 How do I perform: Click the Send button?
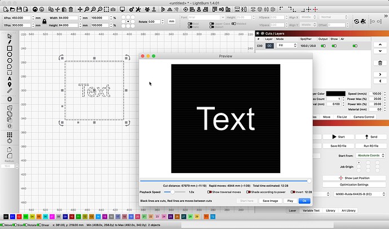click(x=371, y=136)
